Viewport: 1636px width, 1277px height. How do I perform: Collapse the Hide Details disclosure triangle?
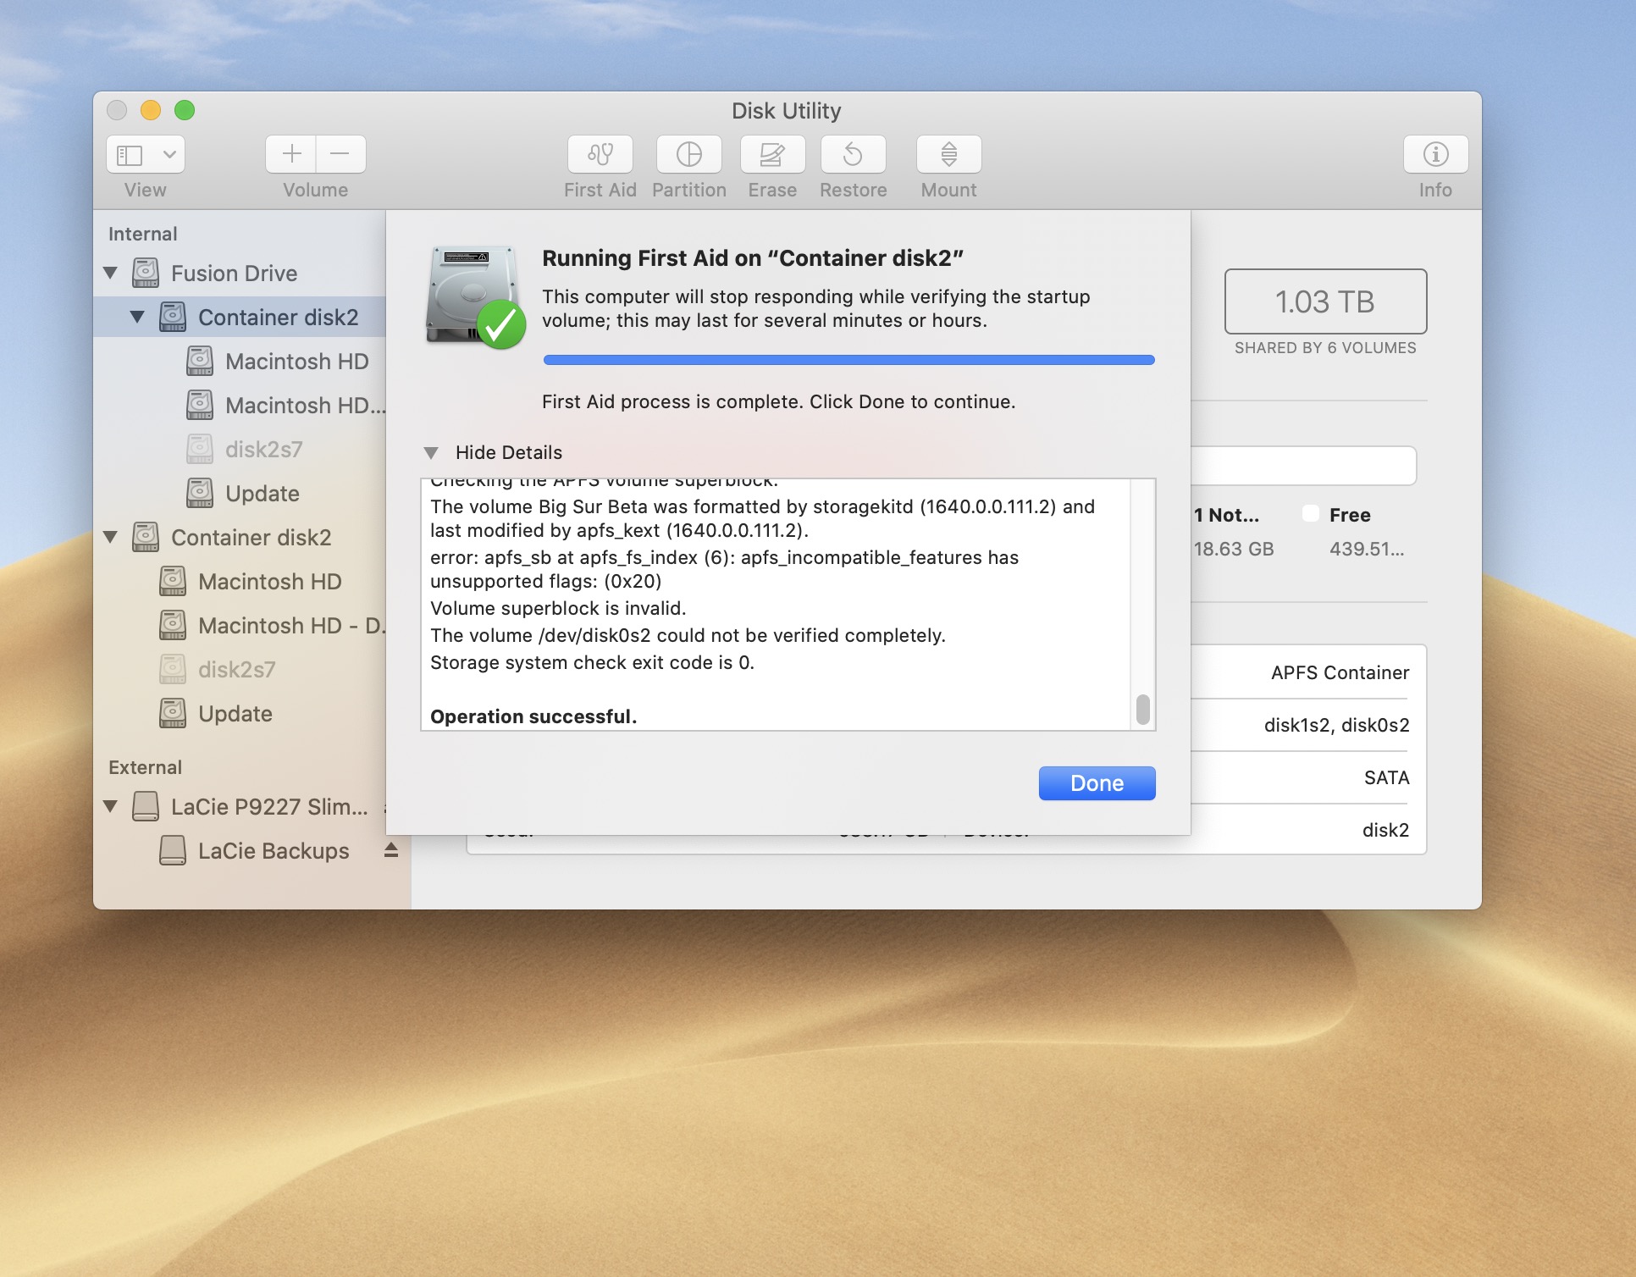pyautogui.click(x=431, y=453)
